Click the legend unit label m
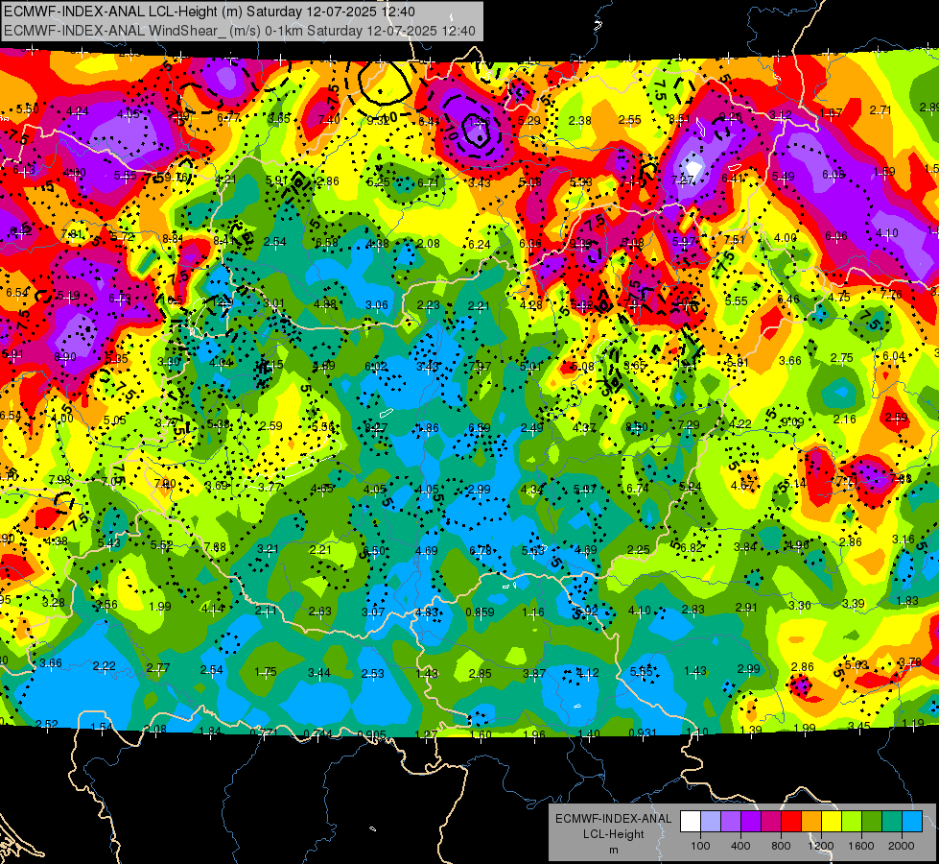The width and height of the screenshot is (939, 864). pyautogui.click(x=613, y=850)
